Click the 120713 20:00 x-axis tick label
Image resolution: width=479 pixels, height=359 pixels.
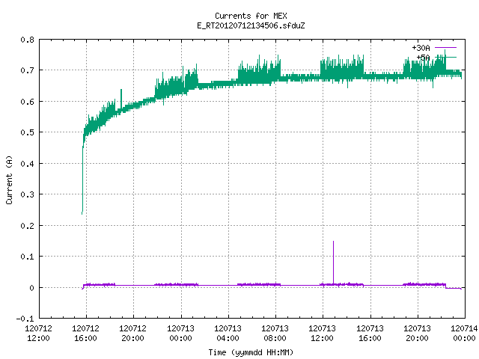(x=418, y=333)
